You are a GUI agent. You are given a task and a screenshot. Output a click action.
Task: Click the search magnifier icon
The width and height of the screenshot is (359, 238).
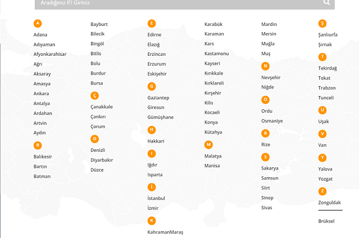[x=327, y=3]
